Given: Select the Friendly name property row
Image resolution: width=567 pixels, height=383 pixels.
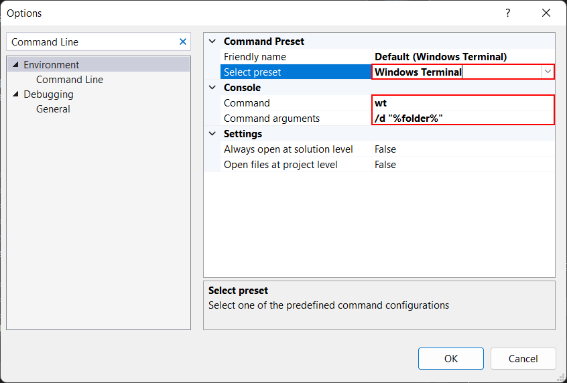Looking at the screenshot, I should coord(295,57).
